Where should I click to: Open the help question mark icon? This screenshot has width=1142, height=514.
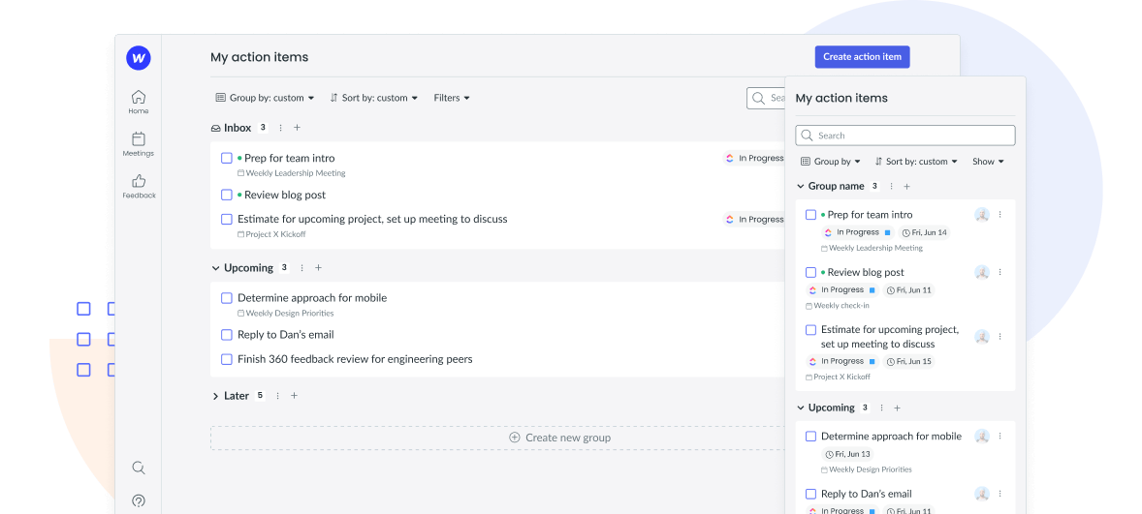(139, 500)
